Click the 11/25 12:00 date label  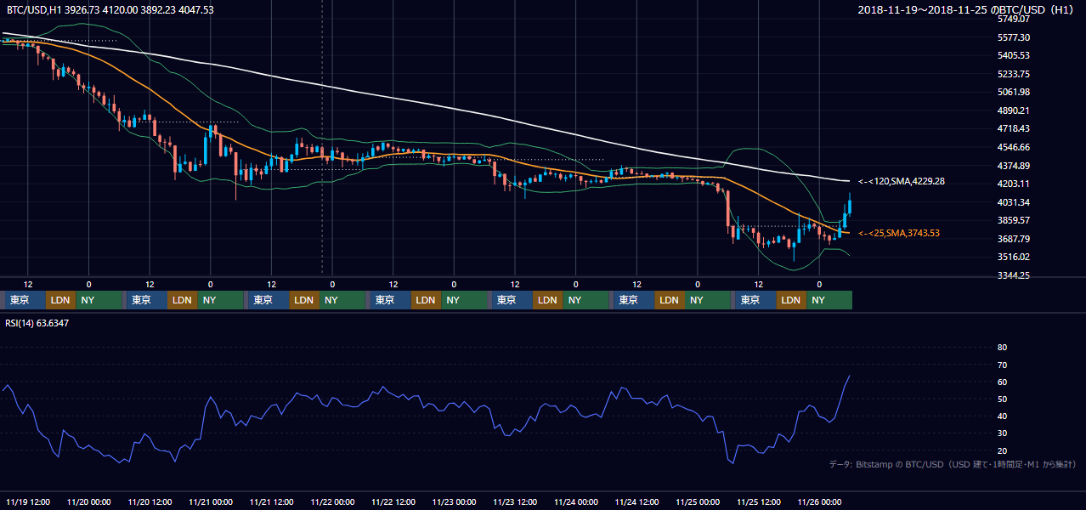pos(759,502)
